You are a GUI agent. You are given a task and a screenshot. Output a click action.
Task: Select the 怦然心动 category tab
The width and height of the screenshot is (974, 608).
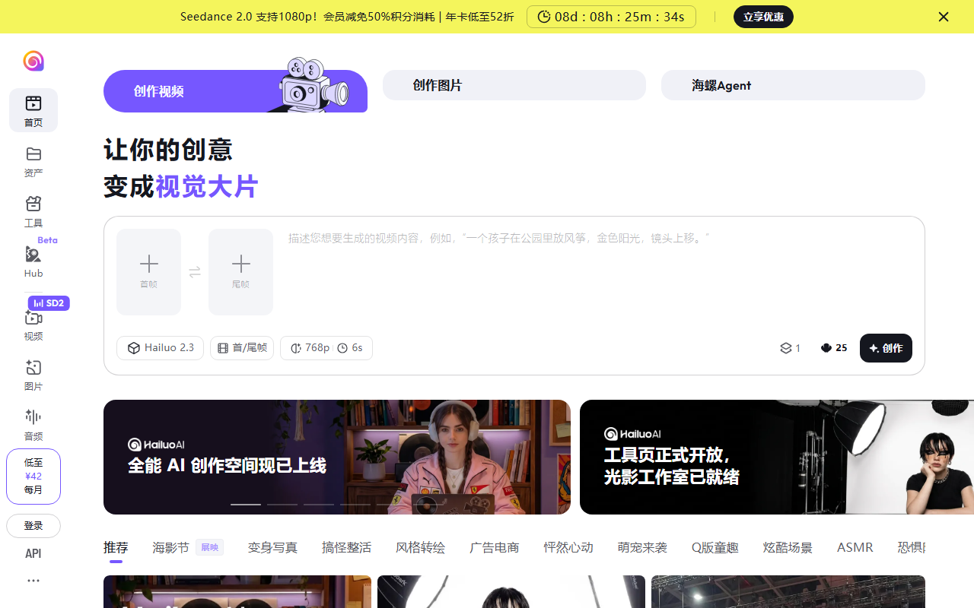pos(568,547)
